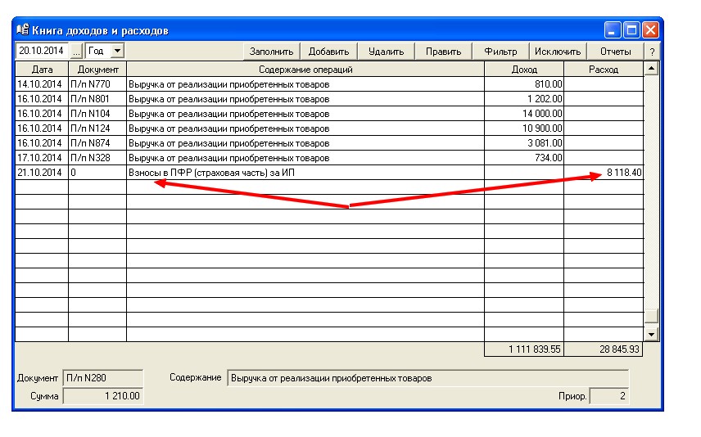Click the income value 810.00
This screenshot has height=437, width=701.
(548, 84)
